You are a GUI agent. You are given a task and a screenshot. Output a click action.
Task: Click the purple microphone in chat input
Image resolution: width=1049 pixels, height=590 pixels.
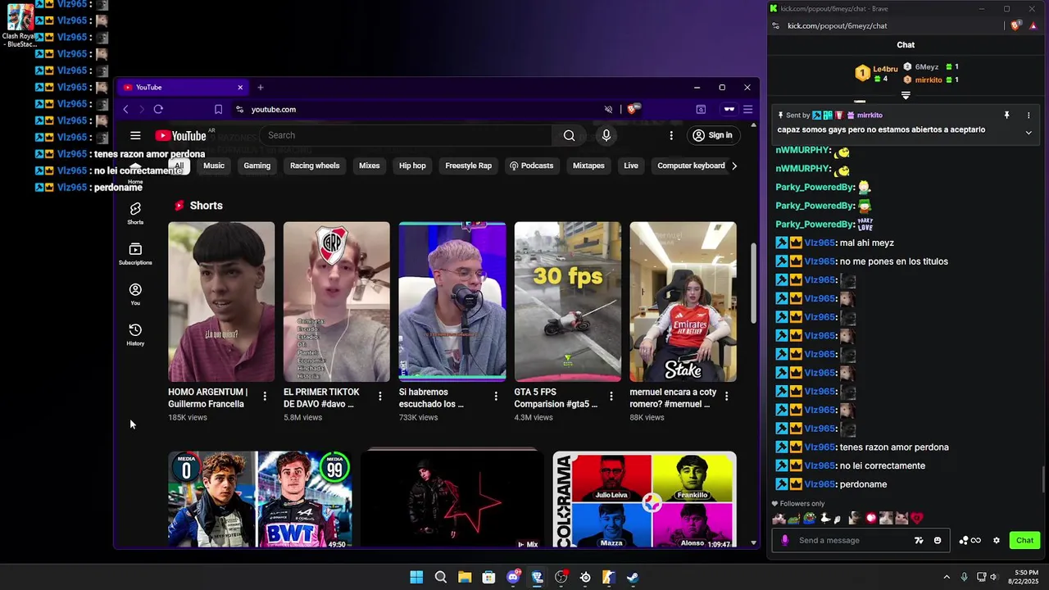tap(785, 540)
